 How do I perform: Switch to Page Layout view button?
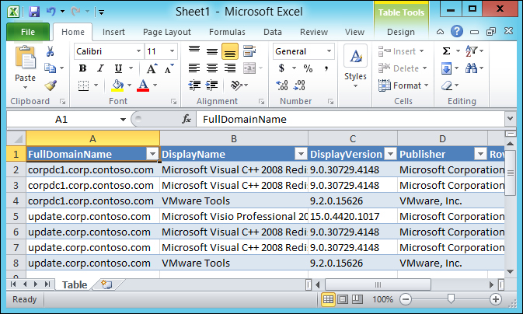(343, 299)
